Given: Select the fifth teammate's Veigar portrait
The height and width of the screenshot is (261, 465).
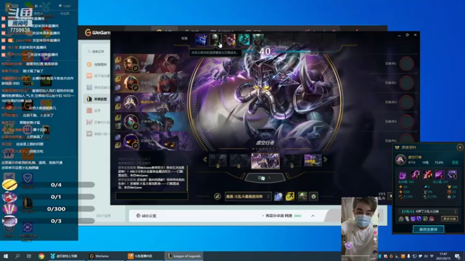Looking at the screenshot, I should tap(131, 141).
